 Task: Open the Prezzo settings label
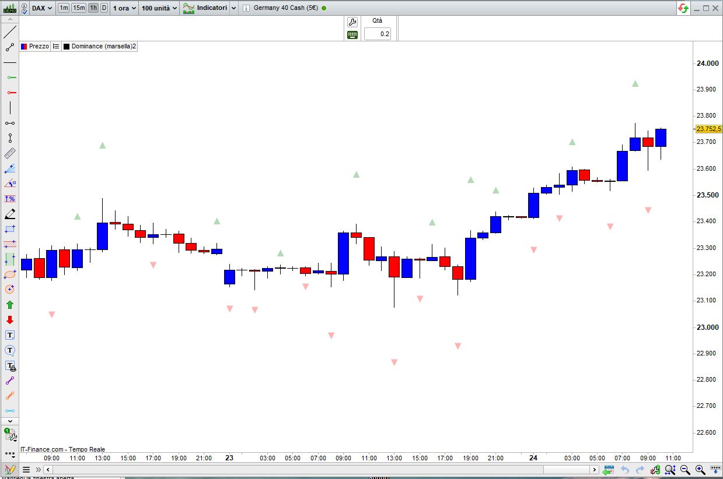click(x=39, y=46)
